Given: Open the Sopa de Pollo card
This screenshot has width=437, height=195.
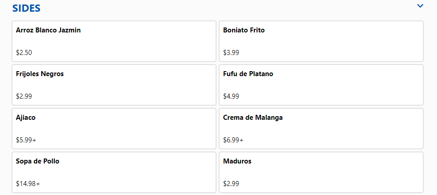Looking at the screenshot, I should pos(114,172).
